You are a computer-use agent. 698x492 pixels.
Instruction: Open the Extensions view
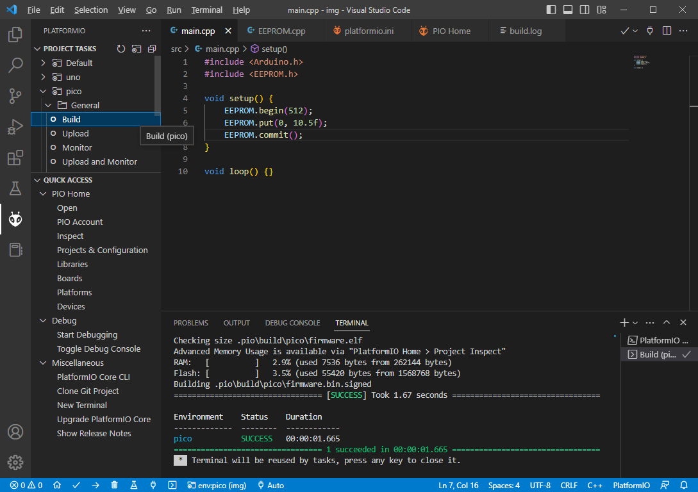[x=15, y=158]
